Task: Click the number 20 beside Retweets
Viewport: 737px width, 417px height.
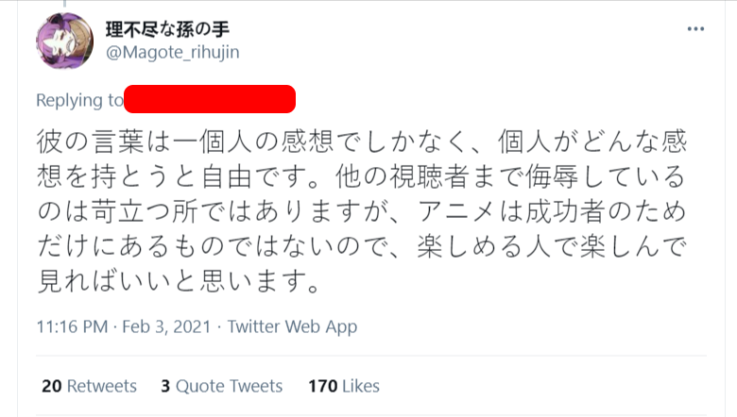Action: [52, 386]
